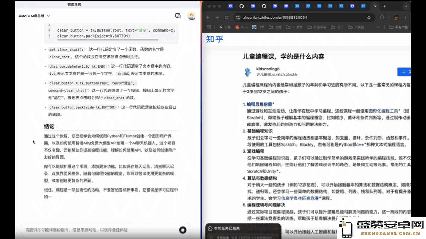Open the 石墨 bookmark

[225, 27]
